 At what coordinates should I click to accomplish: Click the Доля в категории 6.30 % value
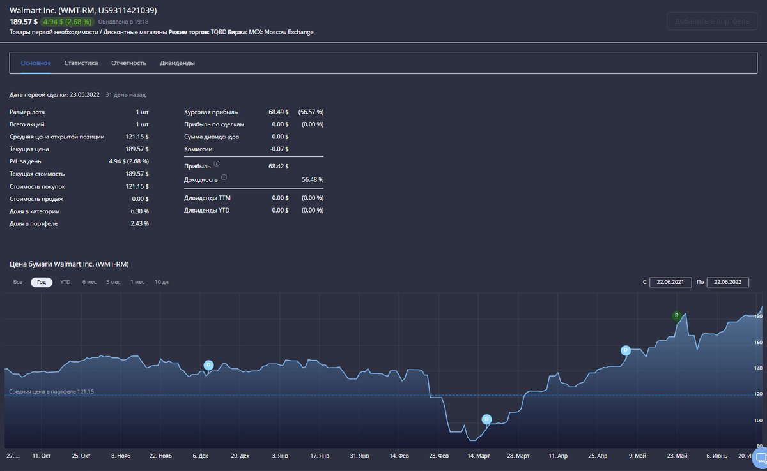point(138,211)
